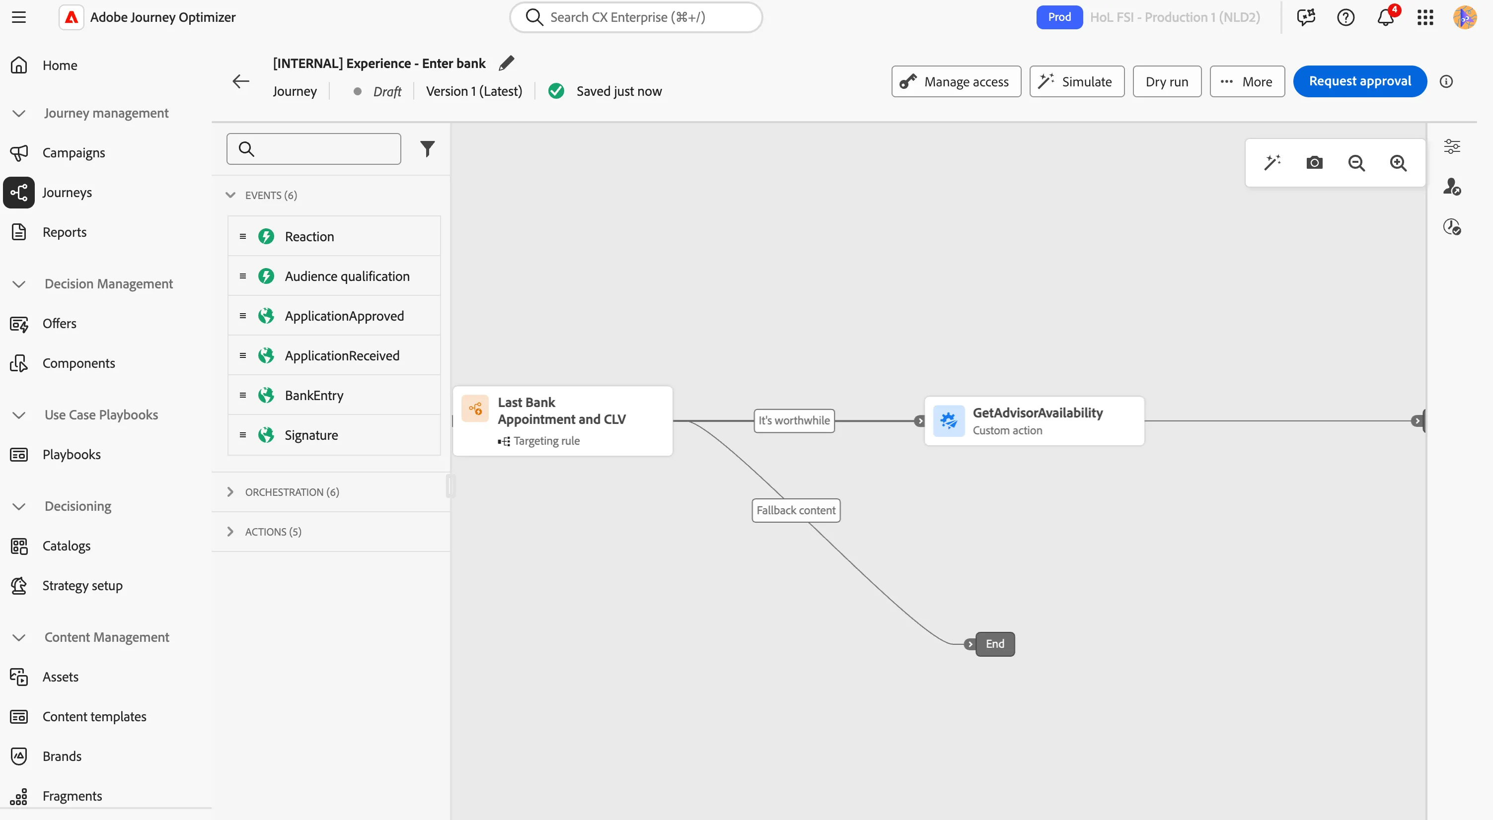Image resolution: width=1493 pixels, height=820 pixels.
Task: Collapse the EVENTS (6) palette group
Action: [230, 195]
